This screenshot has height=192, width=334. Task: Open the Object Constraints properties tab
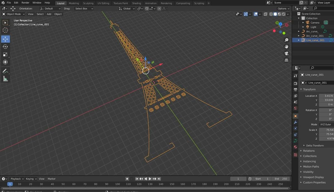point(296,134)
